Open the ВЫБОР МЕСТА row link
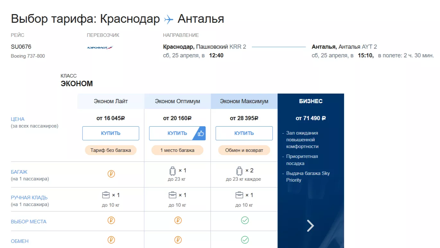The width and height of the screenshot is (440, 248). click(29, 221)
